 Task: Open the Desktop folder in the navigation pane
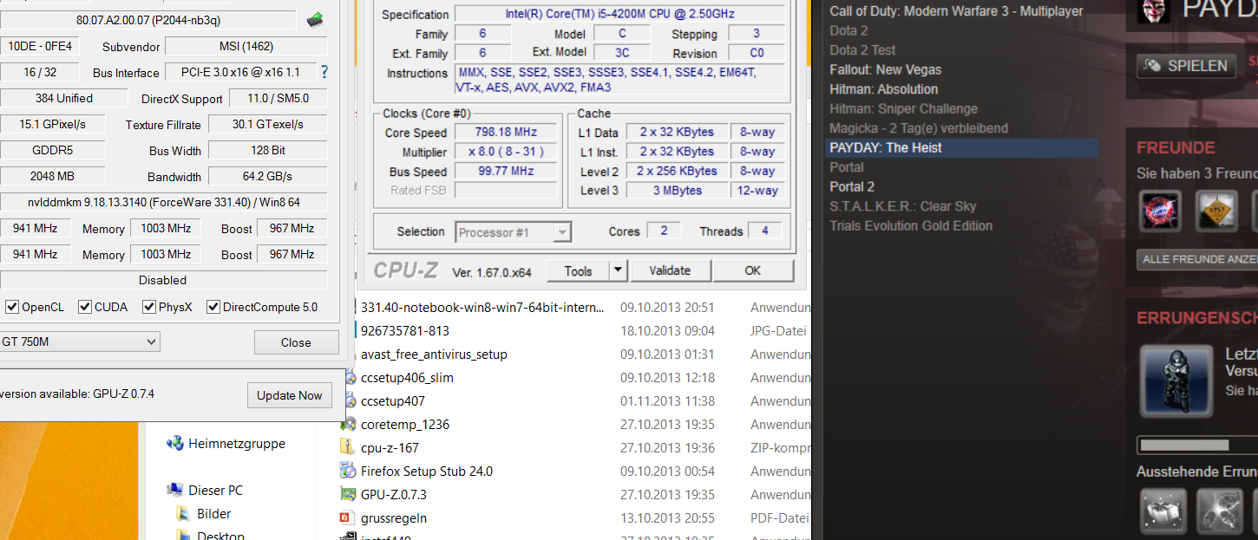click(220, 535)
